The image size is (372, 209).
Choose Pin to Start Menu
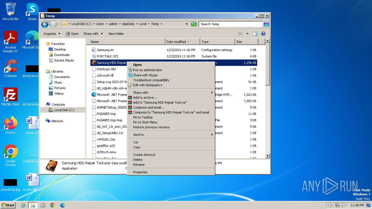tap(171, 122)
